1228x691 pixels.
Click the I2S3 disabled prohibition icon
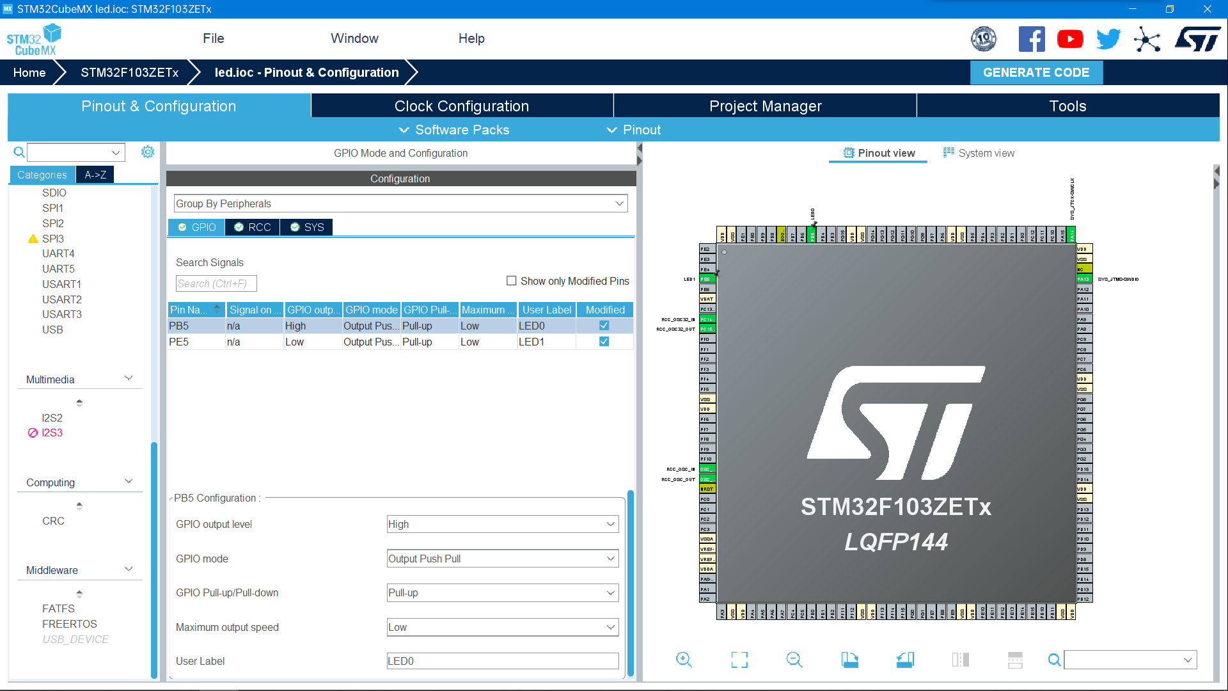click(x=33, y=433)
